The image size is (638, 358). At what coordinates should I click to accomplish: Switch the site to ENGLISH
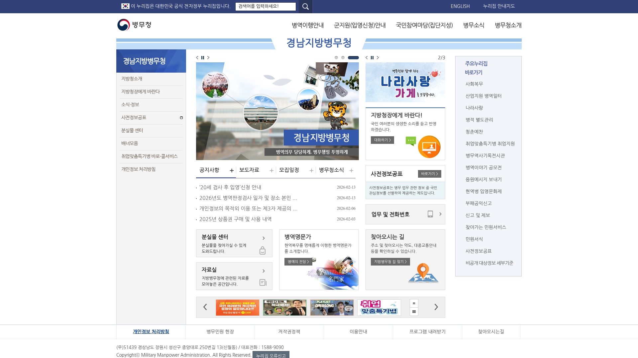coord(460,6)
